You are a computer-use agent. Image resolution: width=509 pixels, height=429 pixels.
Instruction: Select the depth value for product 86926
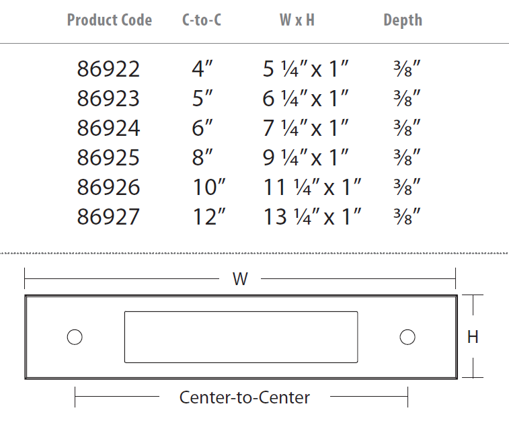point(407,187)
